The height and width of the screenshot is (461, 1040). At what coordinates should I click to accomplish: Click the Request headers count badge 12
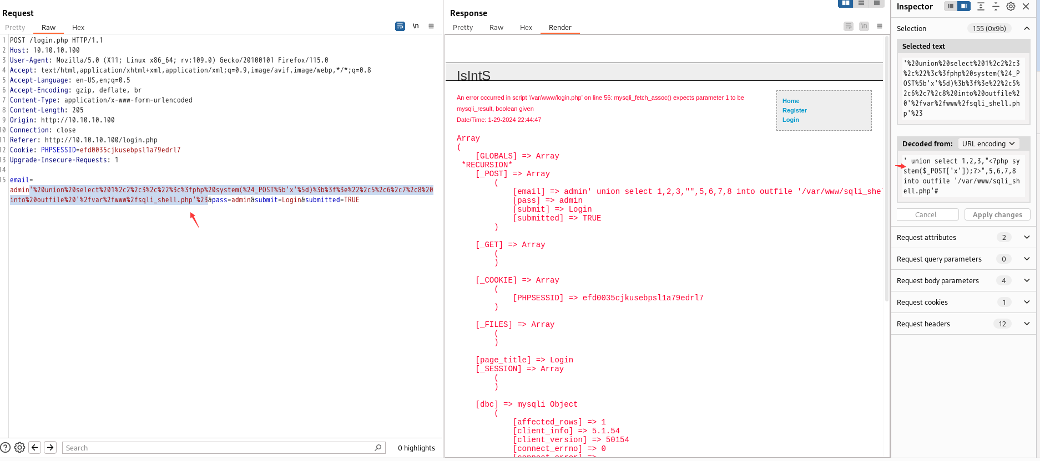(1002, 324)
